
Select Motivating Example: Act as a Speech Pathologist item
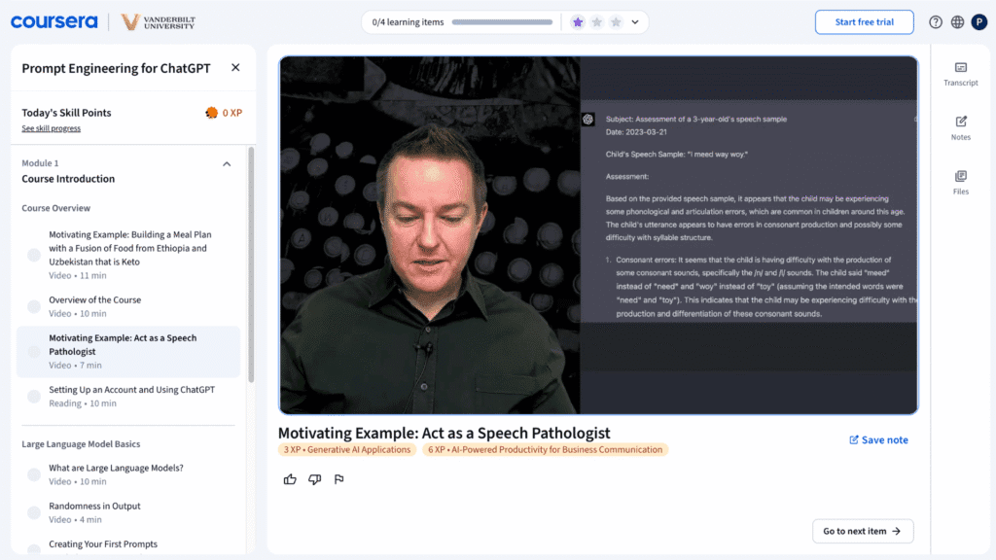[x=128, y=351]
